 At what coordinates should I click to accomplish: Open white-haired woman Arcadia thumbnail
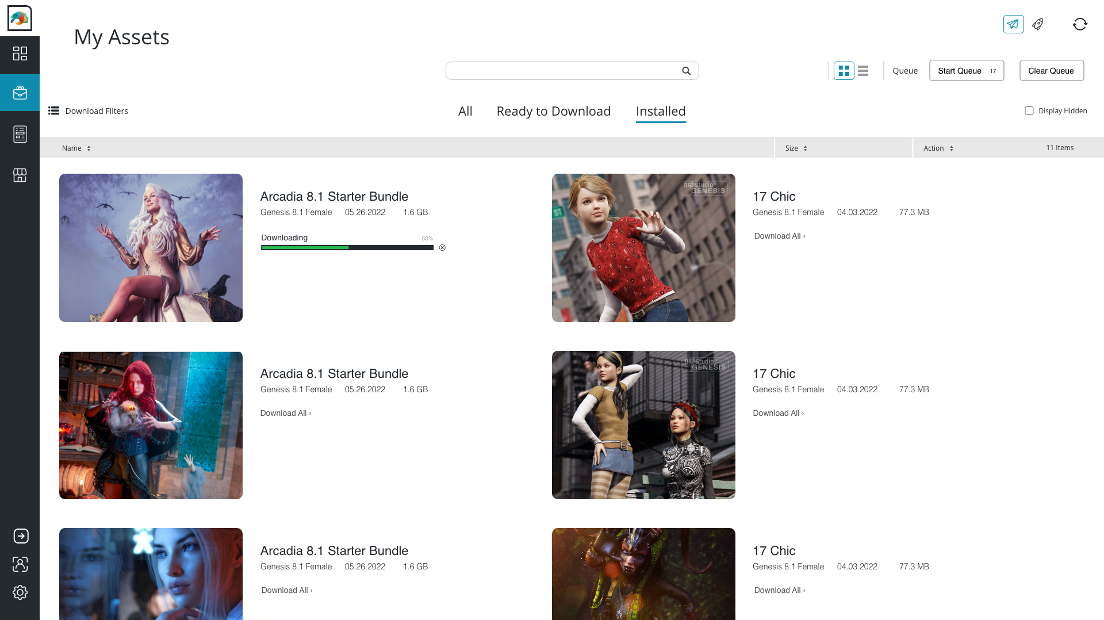(151, 248)
